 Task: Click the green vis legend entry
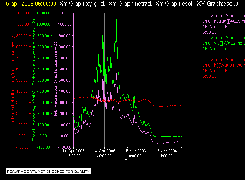pos(224,43)
